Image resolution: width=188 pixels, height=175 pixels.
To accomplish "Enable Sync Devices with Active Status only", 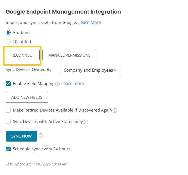I will click(8, 122).
